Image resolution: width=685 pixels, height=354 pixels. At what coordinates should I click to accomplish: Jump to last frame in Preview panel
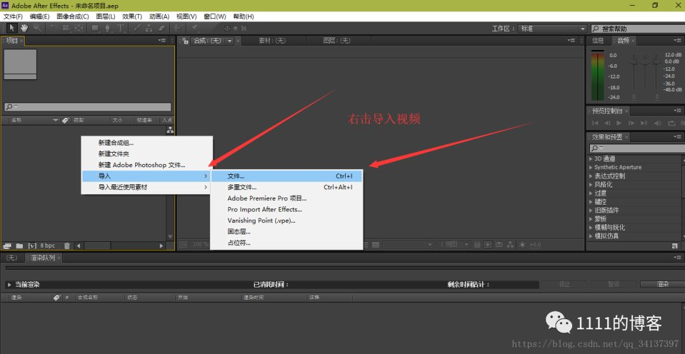tap(644, 123)
